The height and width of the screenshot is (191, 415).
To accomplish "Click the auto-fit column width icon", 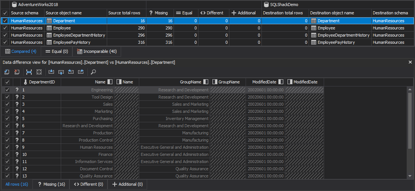I will click(29, 72).
